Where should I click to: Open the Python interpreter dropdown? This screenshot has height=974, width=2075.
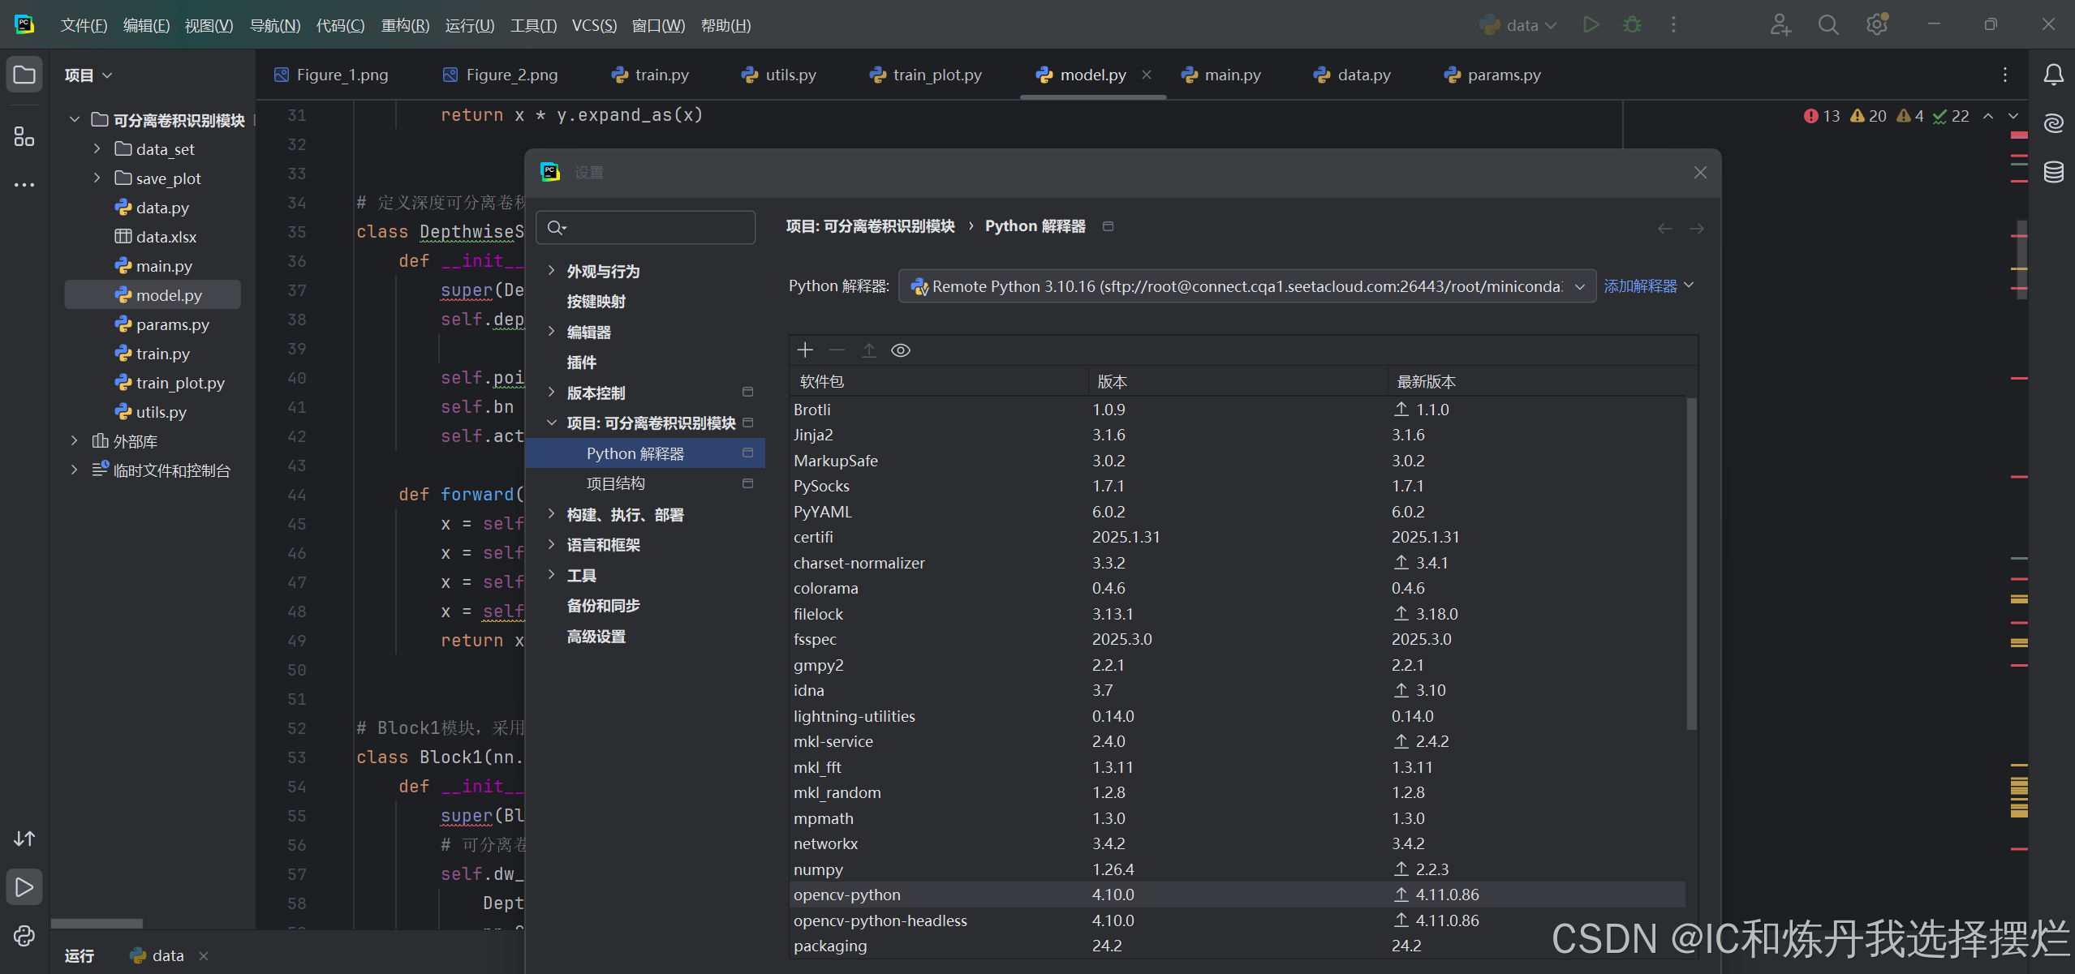pos(1246,286)
